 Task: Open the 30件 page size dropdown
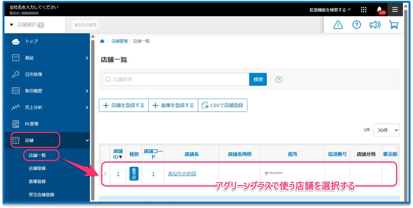(x=386, y=130)
